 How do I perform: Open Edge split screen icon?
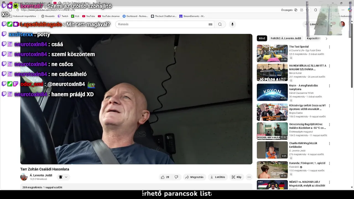301,10
